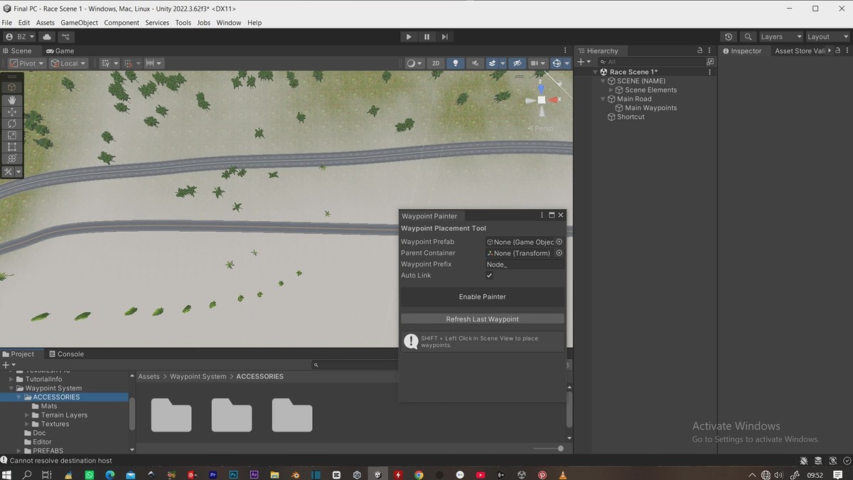Click the project tree vertical scrollbar
This screenshot has height=480, width=853.
pos(132,413)
